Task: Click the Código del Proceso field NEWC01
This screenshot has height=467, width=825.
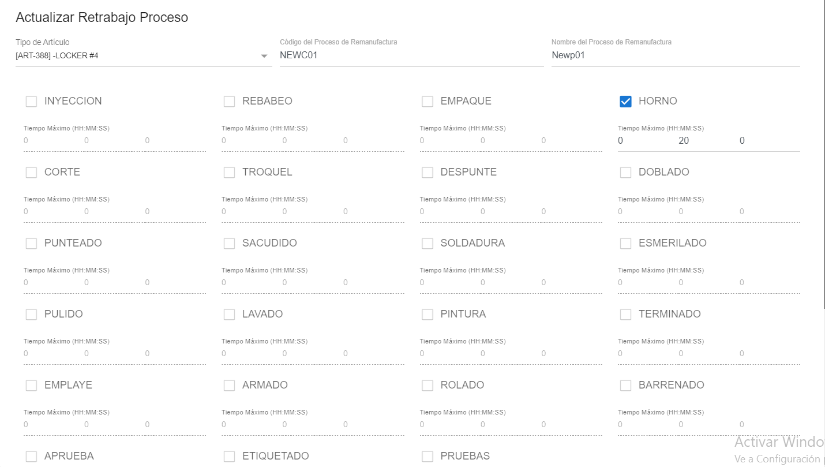Action: coord(411,56)
